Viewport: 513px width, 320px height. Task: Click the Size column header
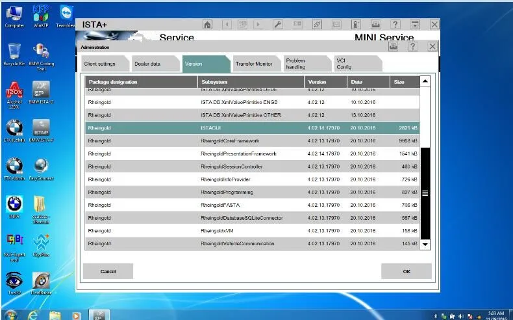(405, 82)
